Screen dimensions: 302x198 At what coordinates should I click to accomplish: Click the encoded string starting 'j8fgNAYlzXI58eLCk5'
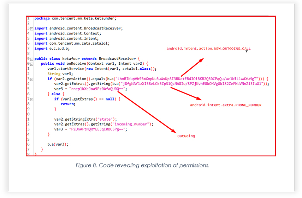[x=192, y=84]
